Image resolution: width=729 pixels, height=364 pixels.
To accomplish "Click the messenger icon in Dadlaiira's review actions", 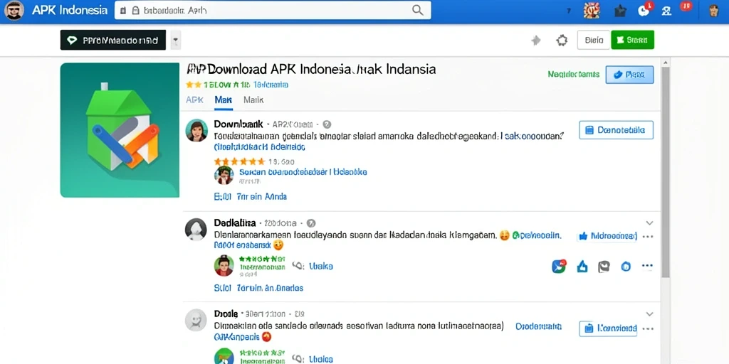I will click(x=559, y=266).
